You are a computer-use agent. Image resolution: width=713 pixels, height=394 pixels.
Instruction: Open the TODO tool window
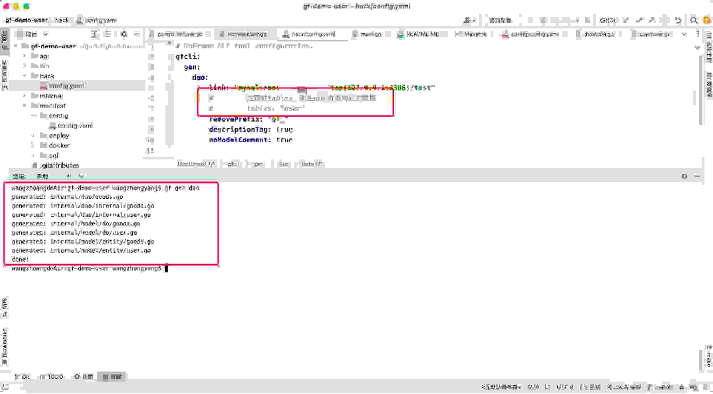(52, 377)
